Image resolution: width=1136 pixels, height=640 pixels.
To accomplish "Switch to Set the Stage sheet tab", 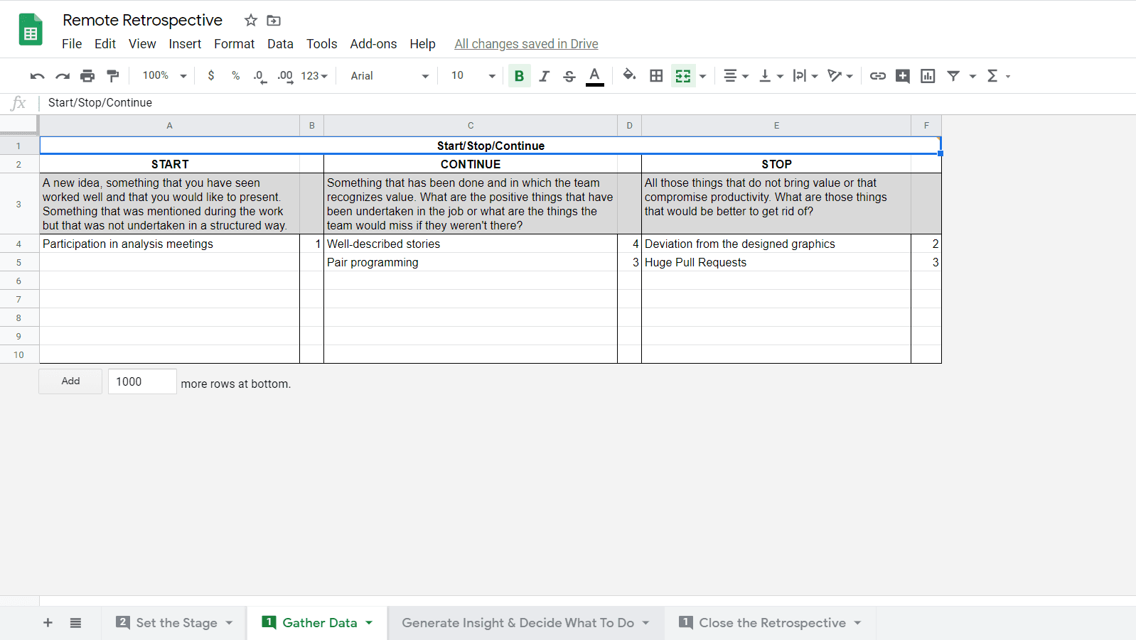I will tap(175, 623).
